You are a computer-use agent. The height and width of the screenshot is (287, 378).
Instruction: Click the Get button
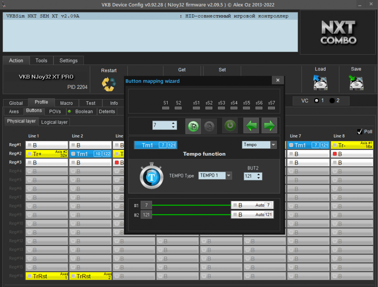coord(182,70)
